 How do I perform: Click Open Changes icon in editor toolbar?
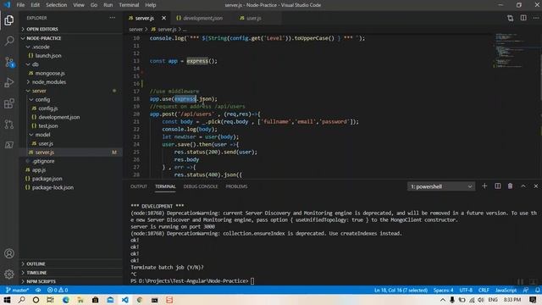[510, 18]
